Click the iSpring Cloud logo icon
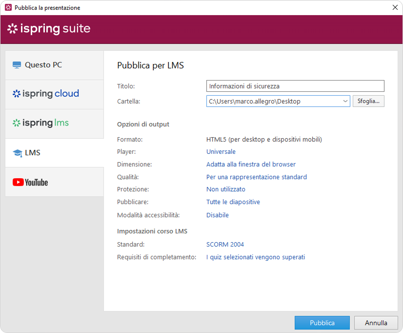Screen dimensions: 403x333 pos(17,94)
